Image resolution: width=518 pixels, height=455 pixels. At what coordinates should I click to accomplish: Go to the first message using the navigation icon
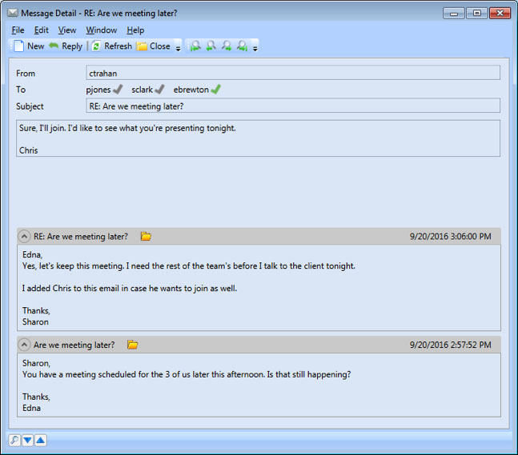[x=195, y=46]
